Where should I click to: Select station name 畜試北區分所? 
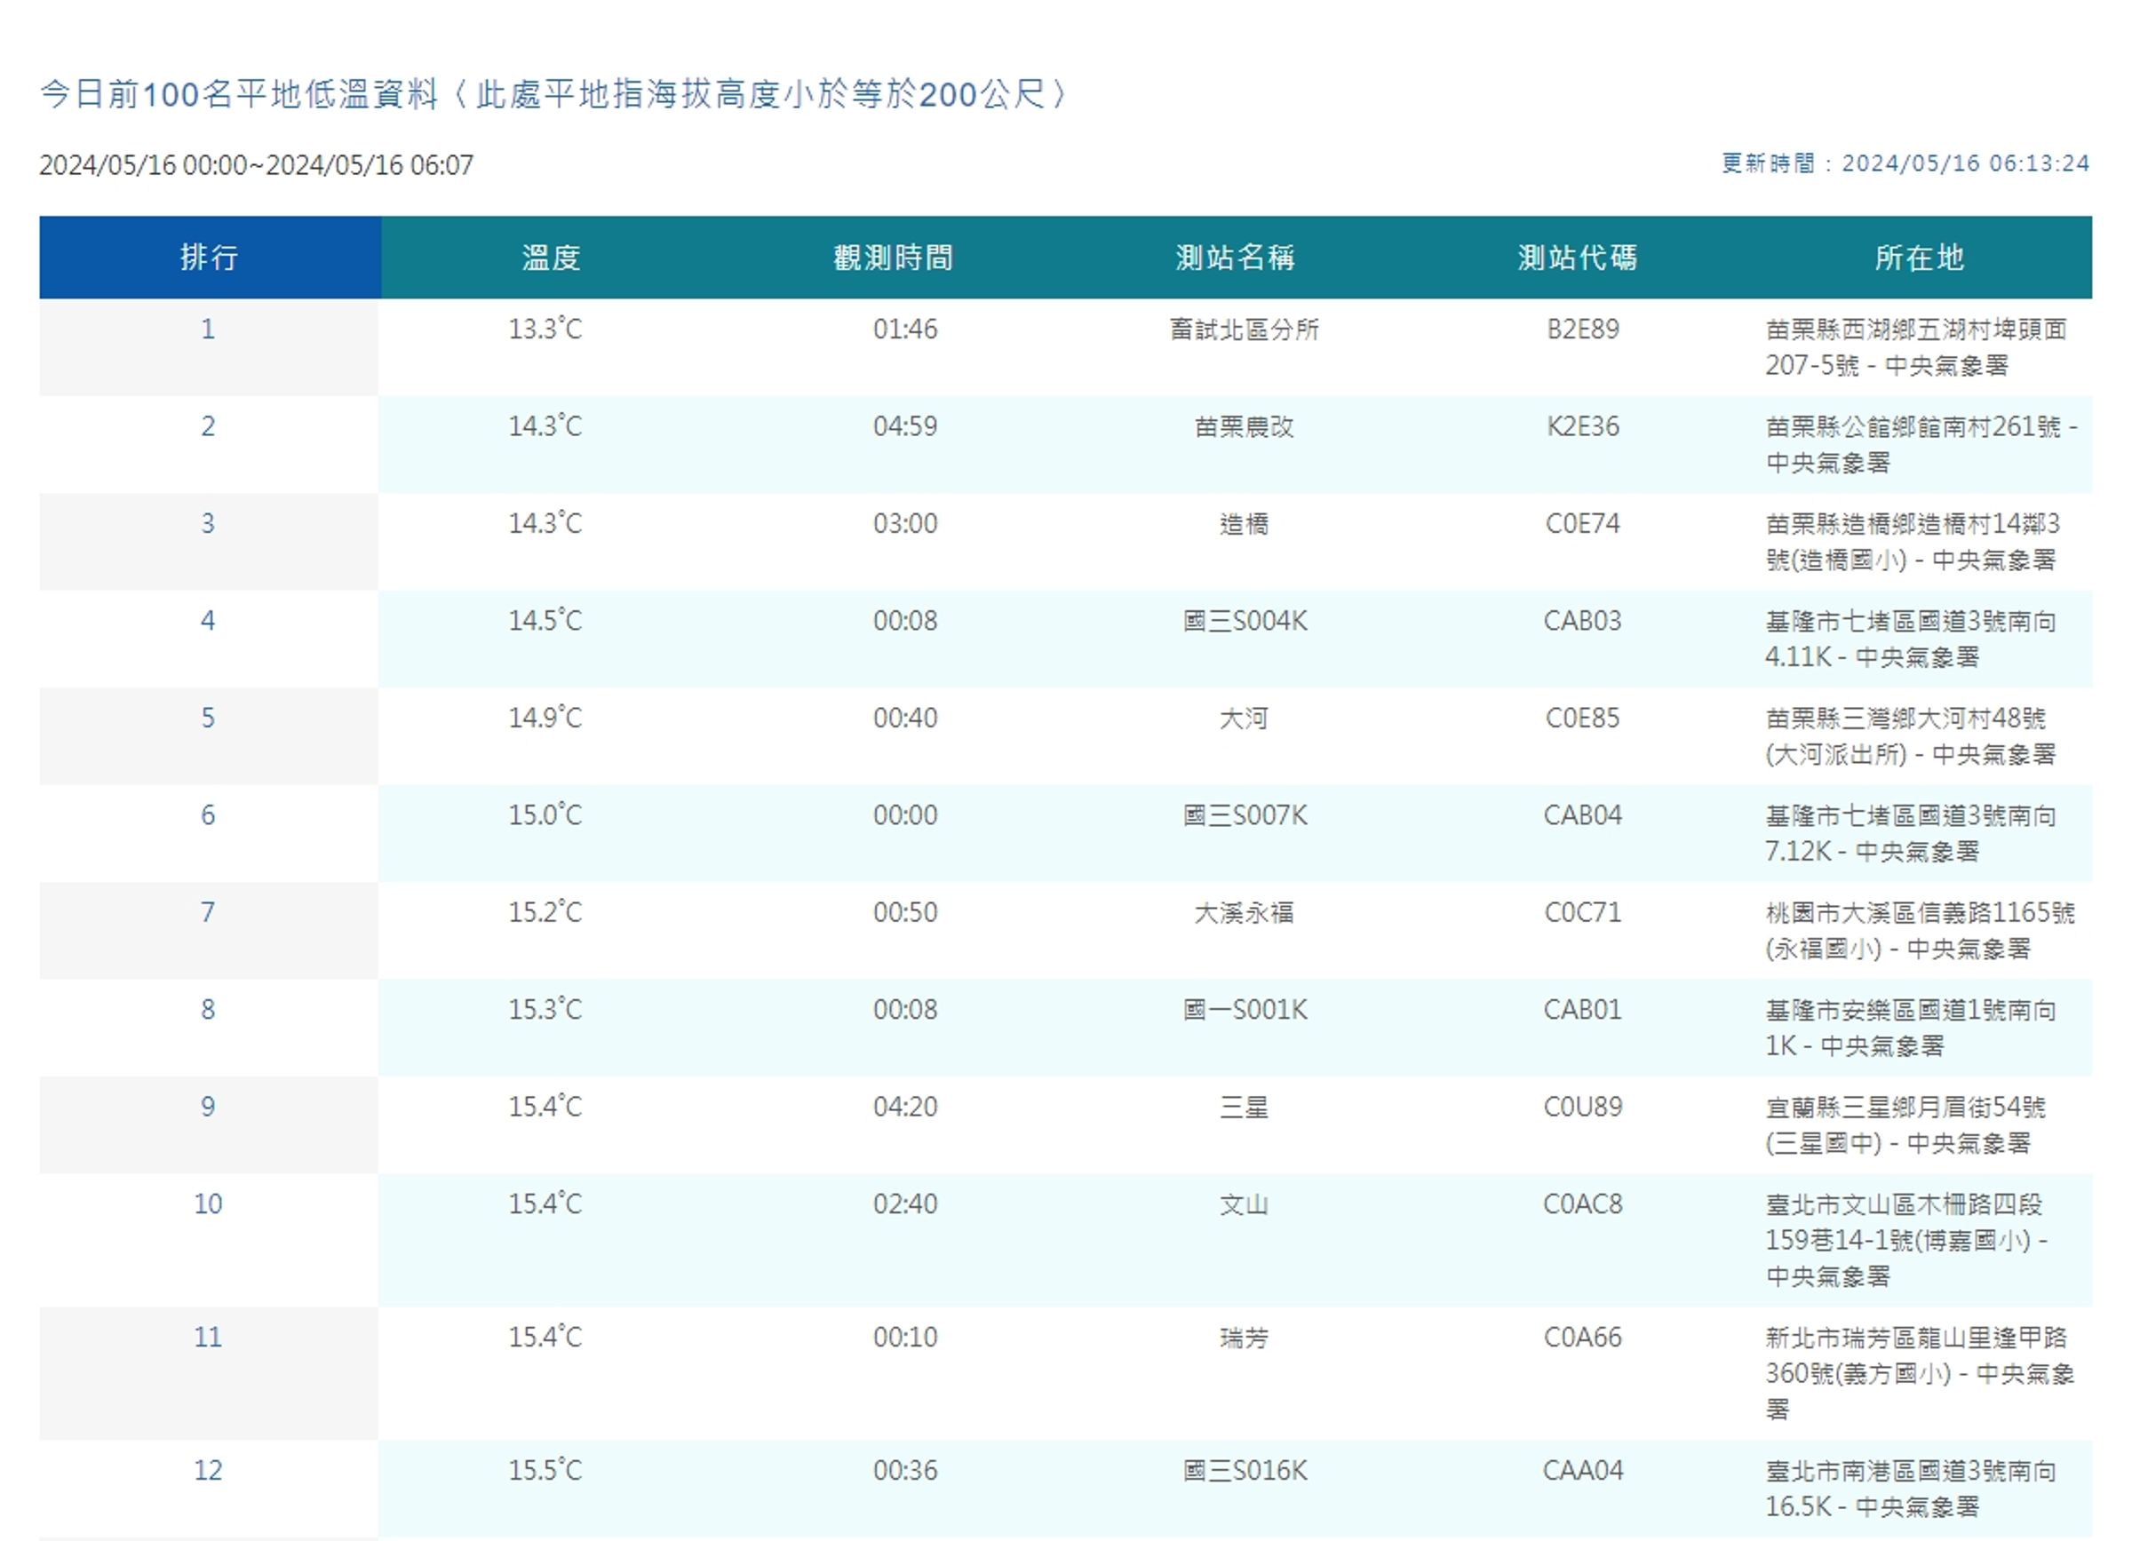(x=1244, y=329)
